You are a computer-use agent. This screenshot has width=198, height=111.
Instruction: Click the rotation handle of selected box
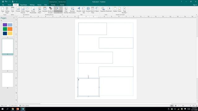click(88, 76)
